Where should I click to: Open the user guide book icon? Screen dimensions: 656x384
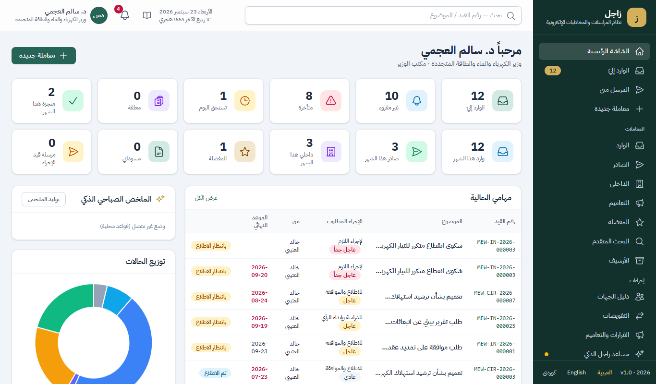147,15
